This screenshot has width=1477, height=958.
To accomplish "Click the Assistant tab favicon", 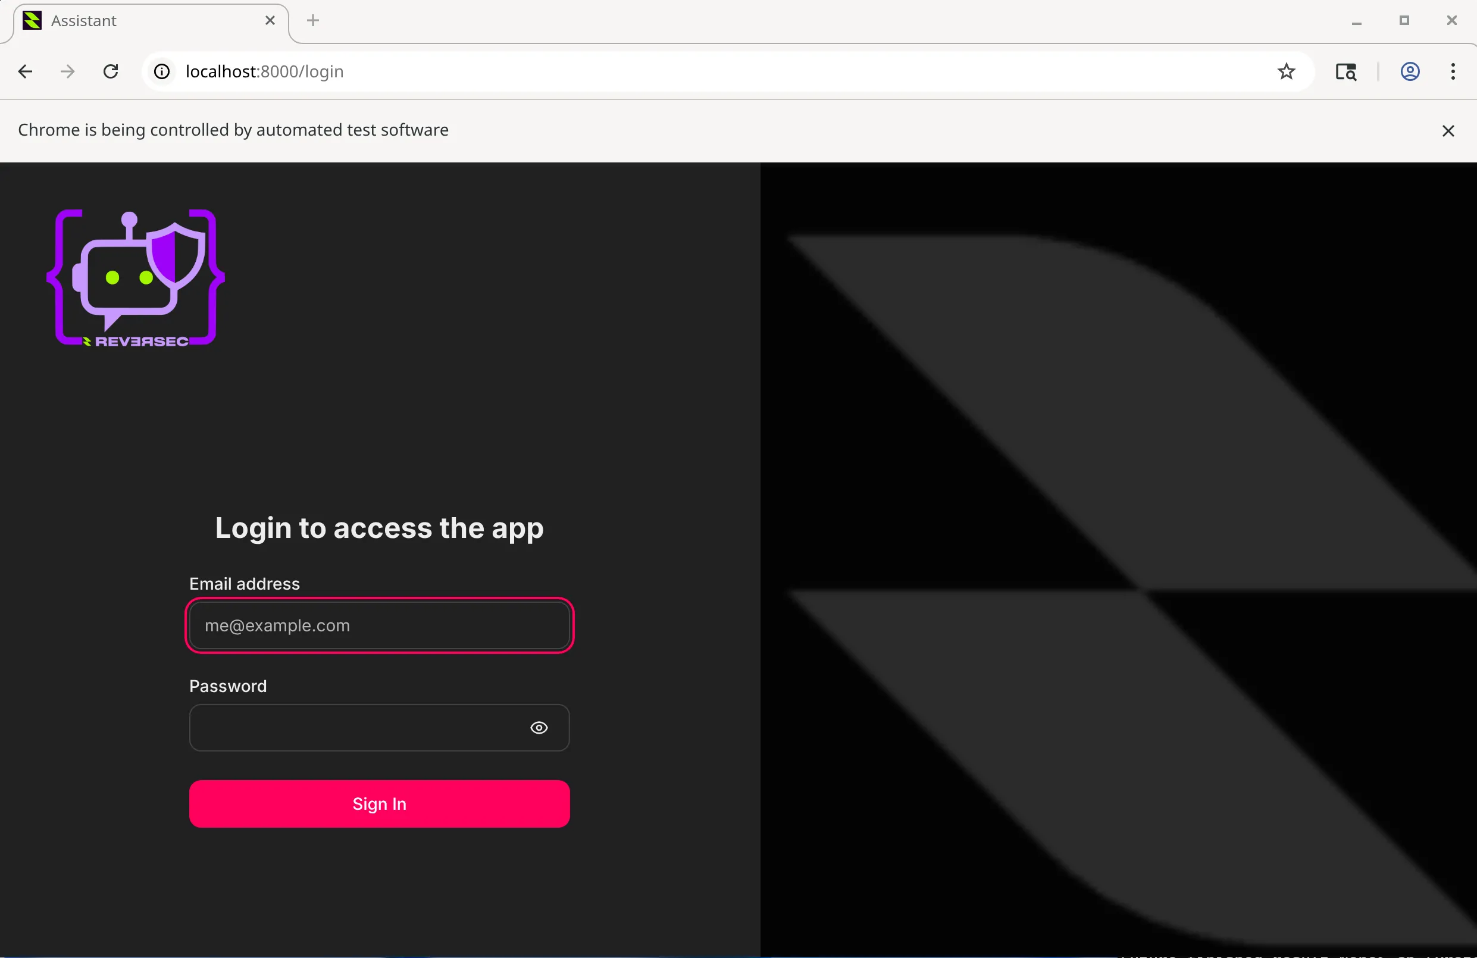I will [x=32, y=20].
